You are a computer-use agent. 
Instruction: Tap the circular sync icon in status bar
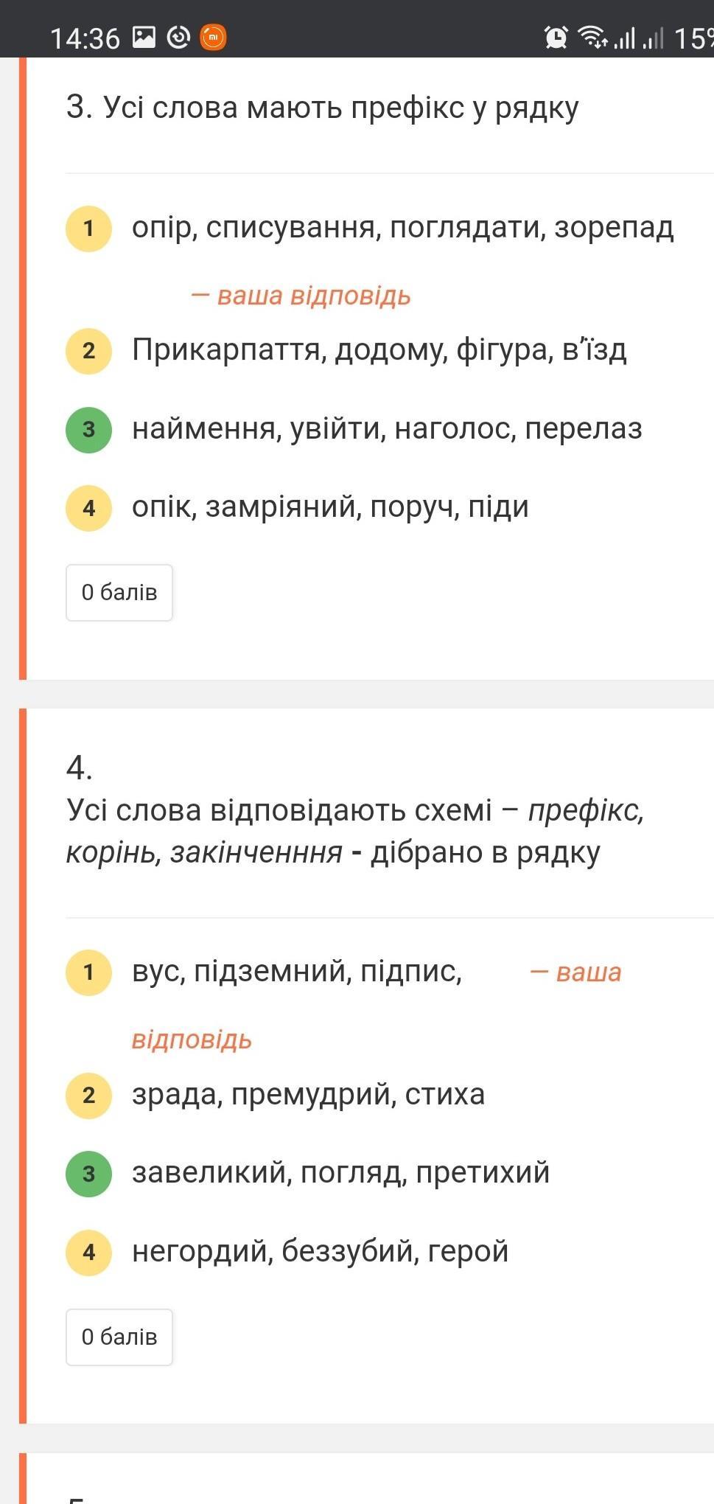pos(178,37)
